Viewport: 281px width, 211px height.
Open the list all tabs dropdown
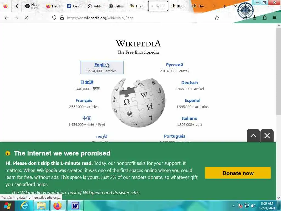pyautogui.click(x=235, y=6)
